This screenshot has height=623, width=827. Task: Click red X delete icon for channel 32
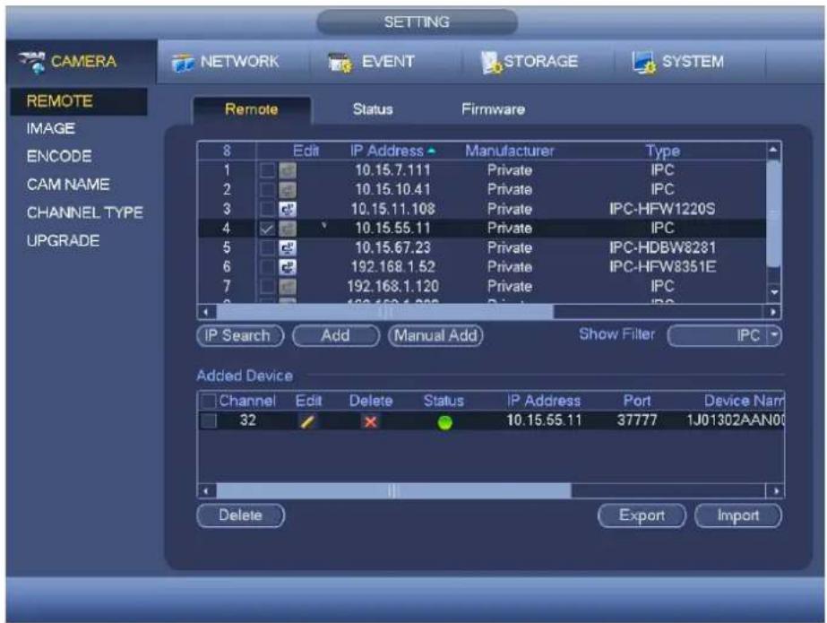click(370, 421)
